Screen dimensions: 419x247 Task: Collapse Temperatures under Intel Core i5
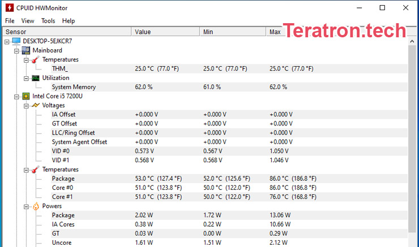click(26, 170)
